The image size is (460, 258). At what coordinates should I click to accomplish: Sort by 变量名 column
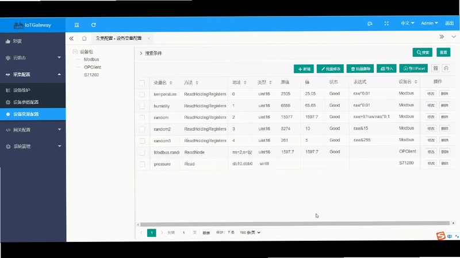pos(171,83)
